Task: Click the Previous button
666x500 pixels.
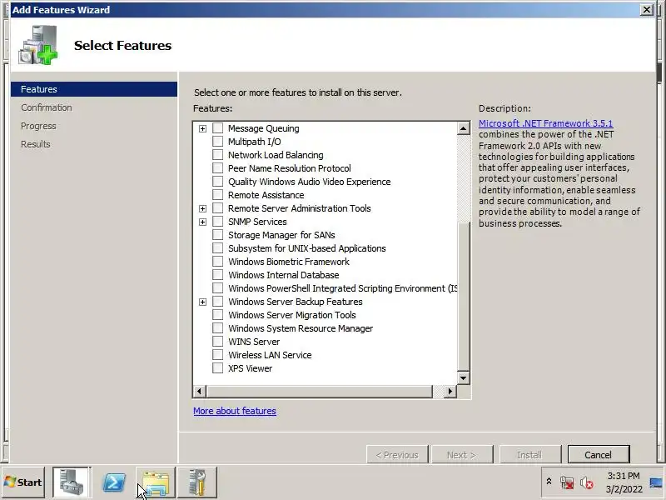Action: pyautogui.click(x=397, y=454)
